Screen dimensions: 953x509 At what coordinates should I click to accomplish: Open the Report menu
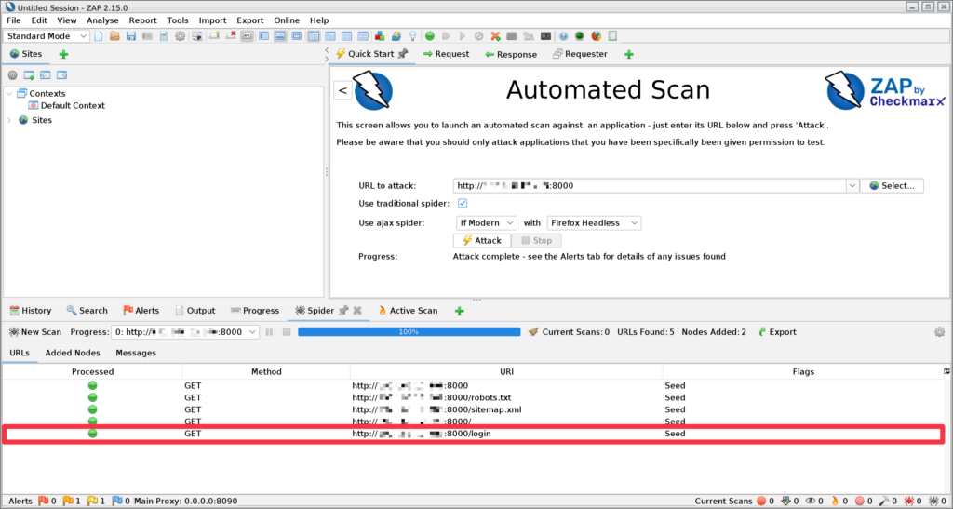point(142,20)
